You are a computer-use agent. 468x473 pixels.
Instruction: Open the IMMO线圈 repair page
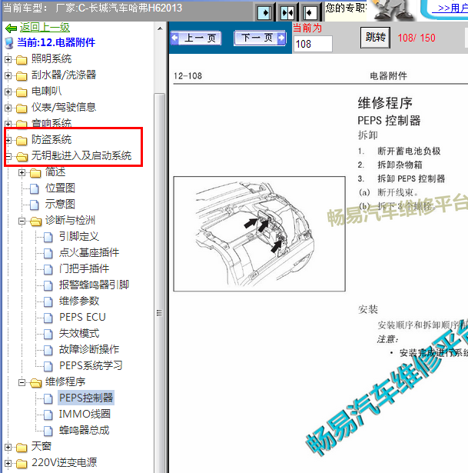point(85,415)
